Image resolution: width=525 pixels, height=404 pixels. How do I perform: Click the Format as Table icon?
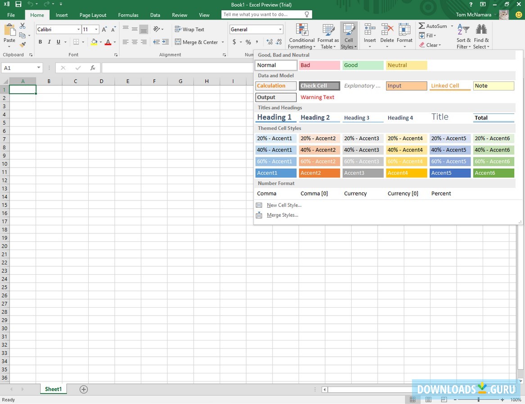tap(328, 35)
